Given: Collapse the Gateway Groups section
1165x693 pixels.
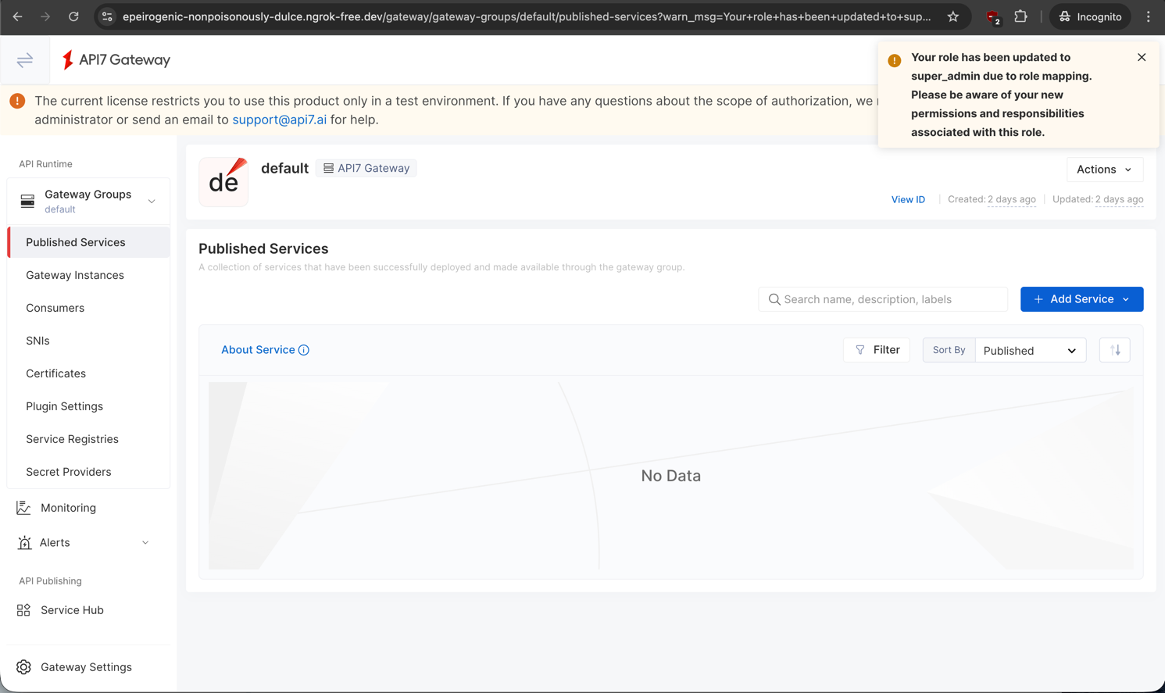Looking at the screenshot, I should pyautogui.click(x=152, y=201).
